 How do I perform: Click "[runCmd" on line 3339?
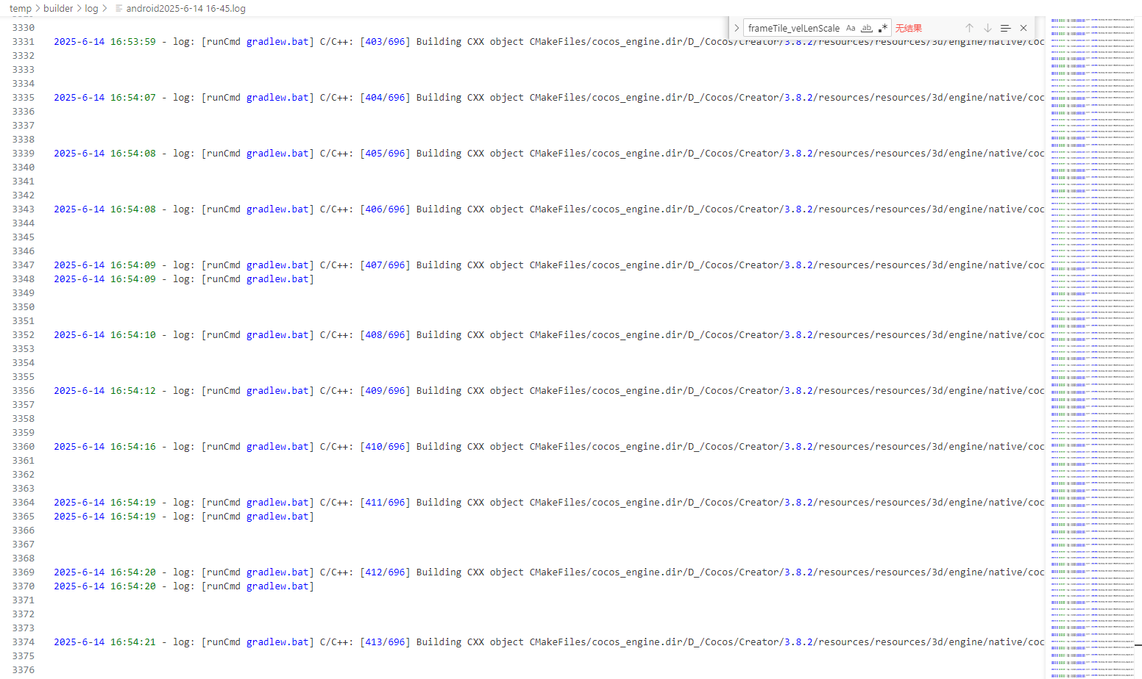[221, 154]
